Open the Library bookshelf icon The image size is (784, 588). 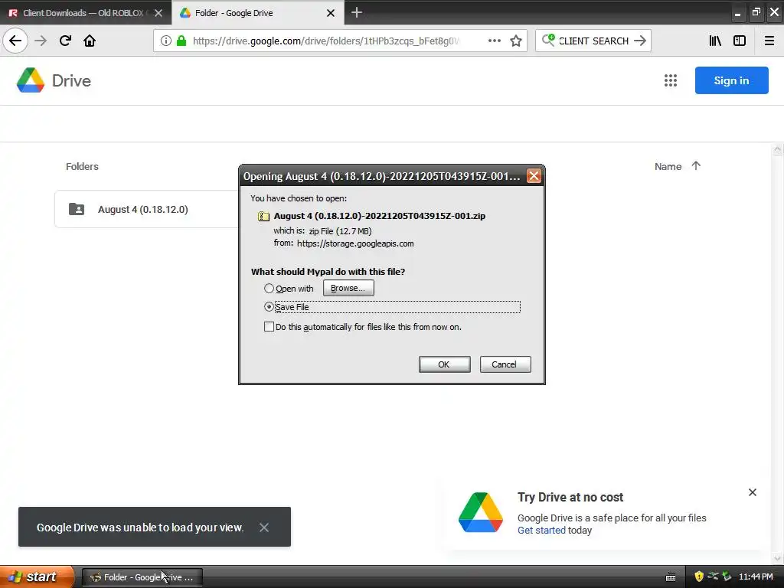[715, 41]
